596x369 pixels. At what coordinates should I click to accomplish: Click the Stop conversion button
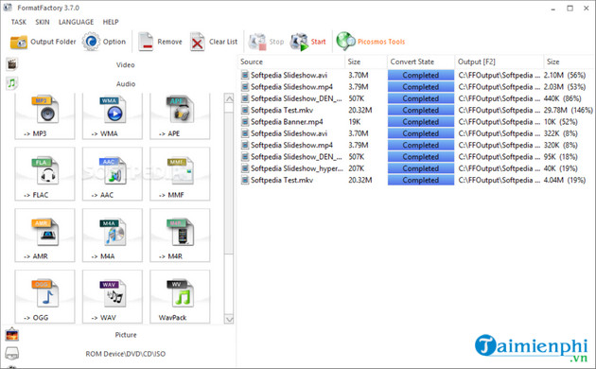[266, 42]
